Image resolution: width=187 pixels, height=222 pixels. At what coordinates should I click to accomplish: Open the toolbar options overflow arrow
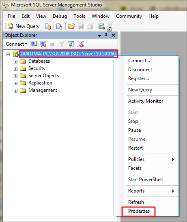click(110, 28)
